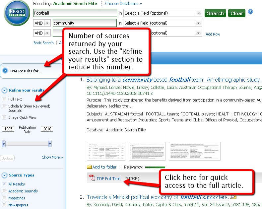Click the community search input field
The image size is (262, 209).
coord(85,23)
